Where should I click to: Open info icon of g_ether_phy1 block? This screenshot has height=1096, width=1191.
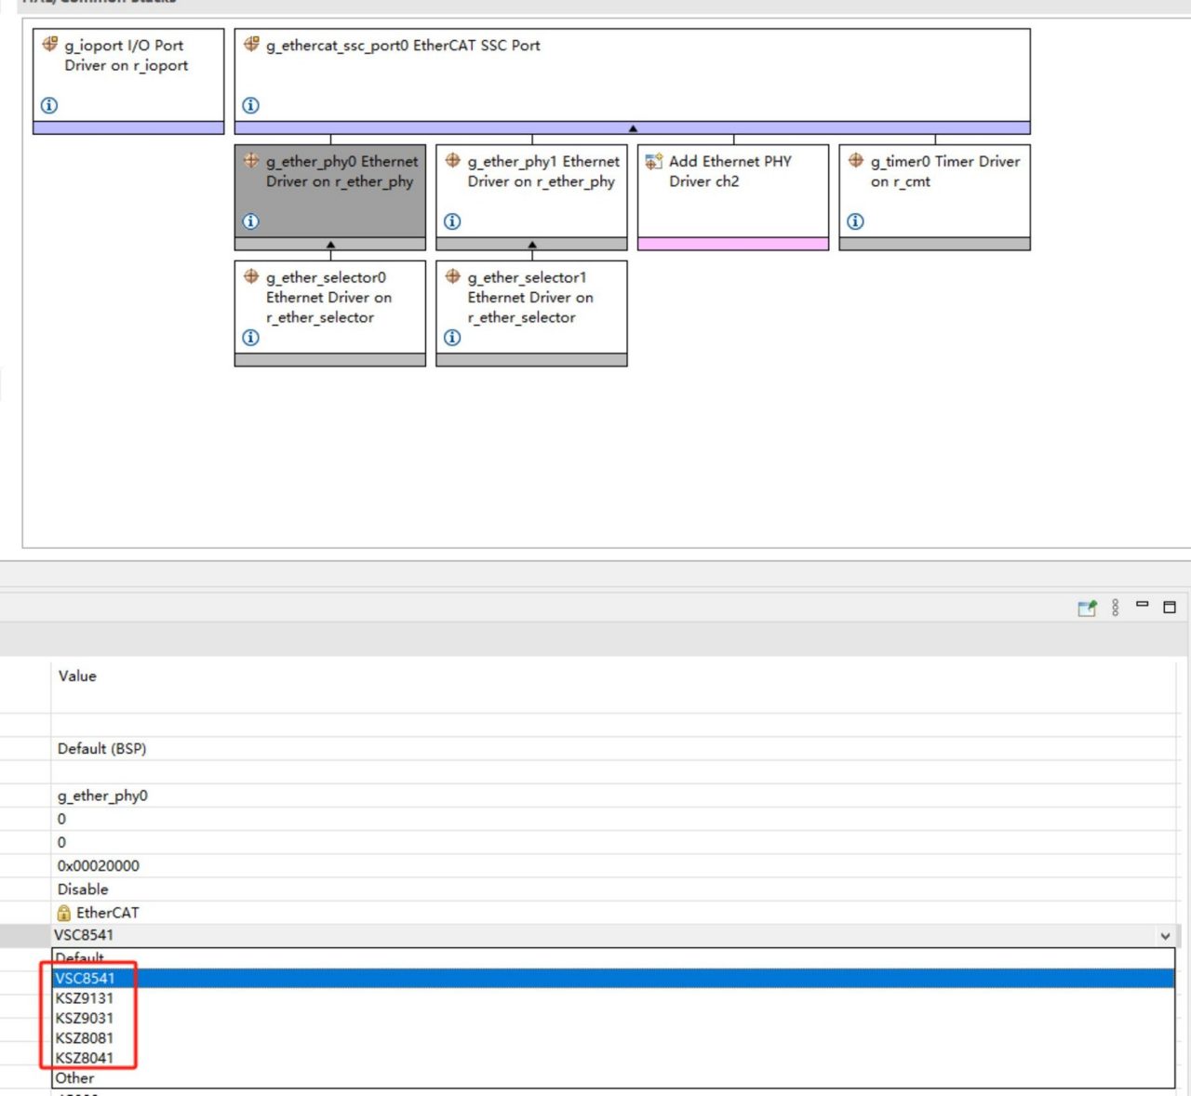(452, 221)
